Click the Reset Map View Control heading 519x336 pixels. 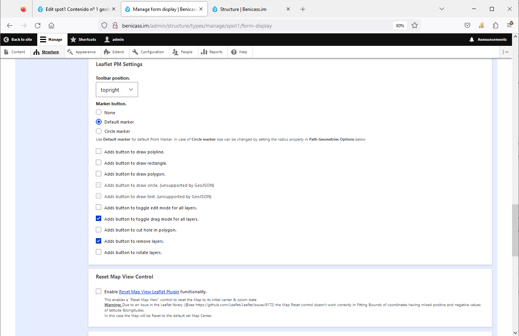point(125,277)
